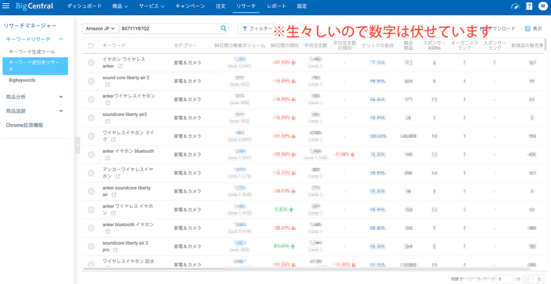Open external link for アンカーワイヤレスイヤホン
Viewport: 551px width, 284px height.
118,176
